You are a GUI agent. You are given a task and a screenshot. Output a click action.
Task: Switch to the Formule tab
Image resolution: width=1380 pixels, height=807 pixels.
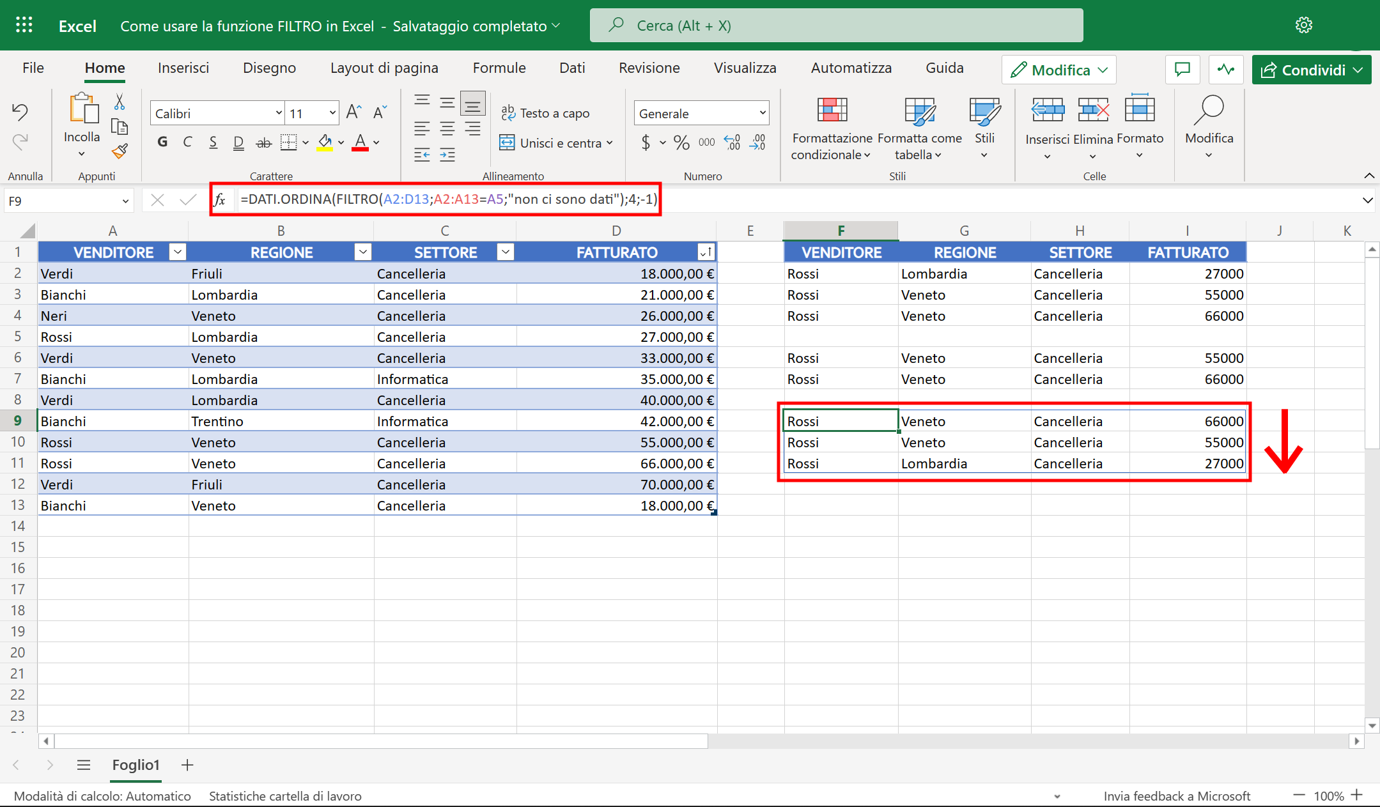(499, 68)
